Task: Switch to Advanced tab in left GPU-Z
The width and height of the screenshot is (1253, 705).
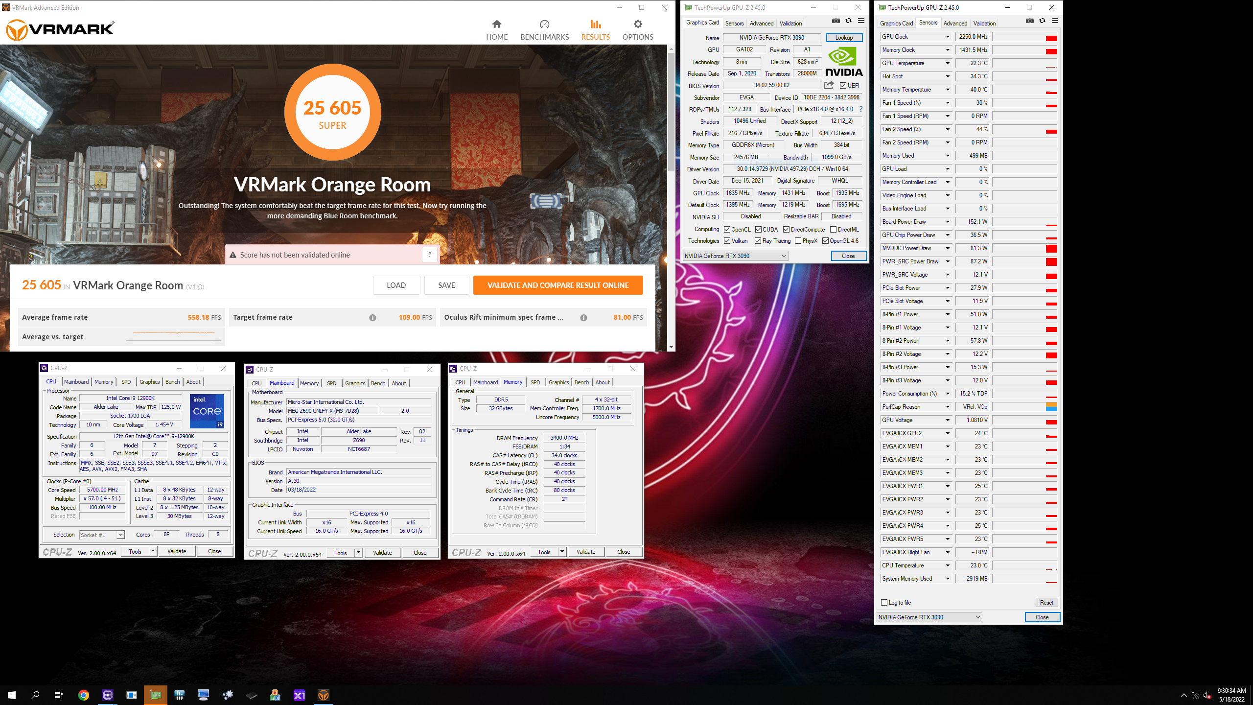Action: coord(762,23)
